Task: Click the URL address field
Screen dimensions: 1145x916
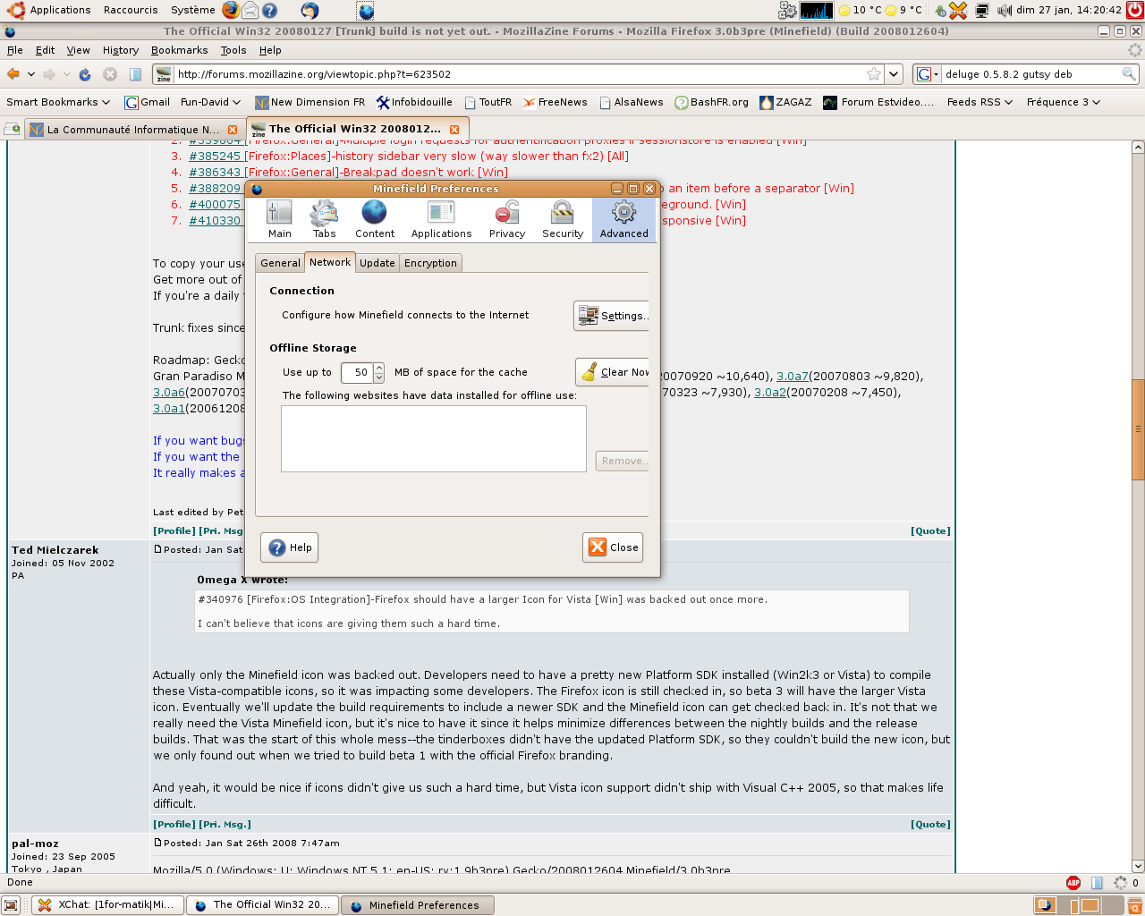Action: pos(519,74)
